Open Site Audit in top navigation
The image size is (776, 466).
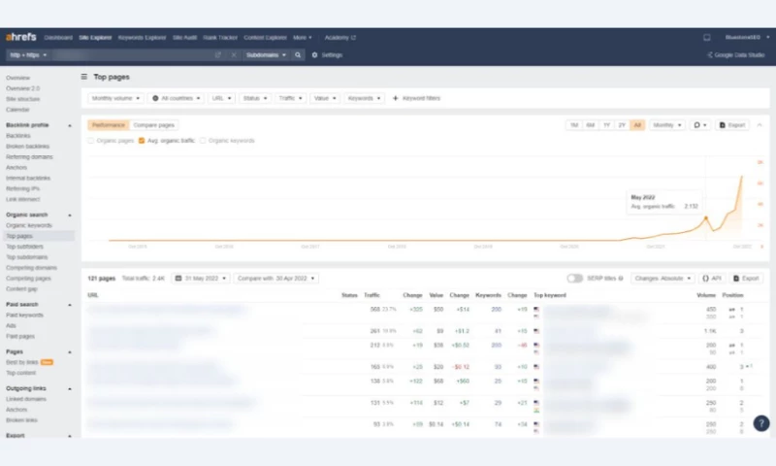coord(184,38)
